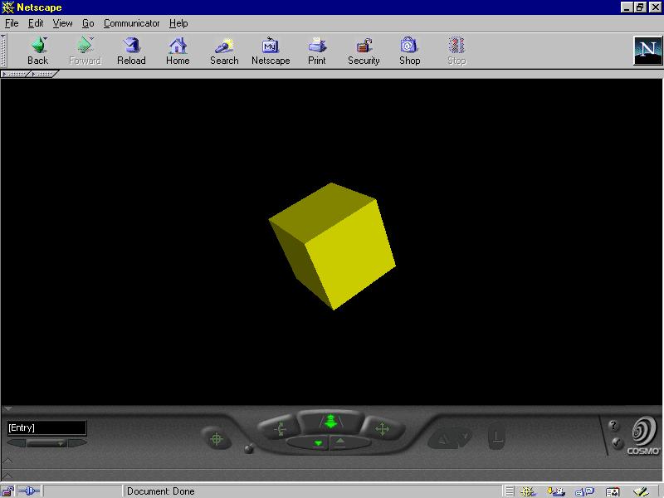Collapse the Cosmo dashboard triangle
The width and height of the screenshot is (664, 498).
click(7, 409)
